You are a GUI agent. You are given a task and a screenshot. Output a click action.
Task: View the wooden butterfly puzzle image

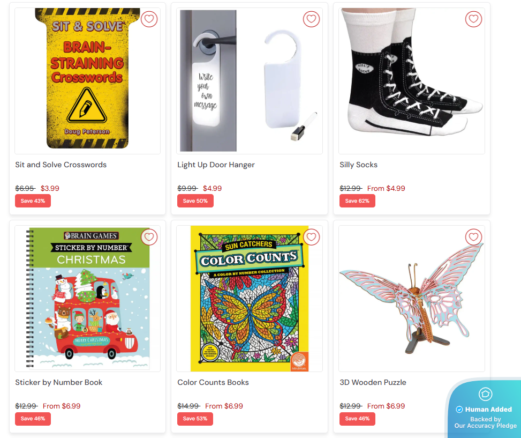pos(411,298)
